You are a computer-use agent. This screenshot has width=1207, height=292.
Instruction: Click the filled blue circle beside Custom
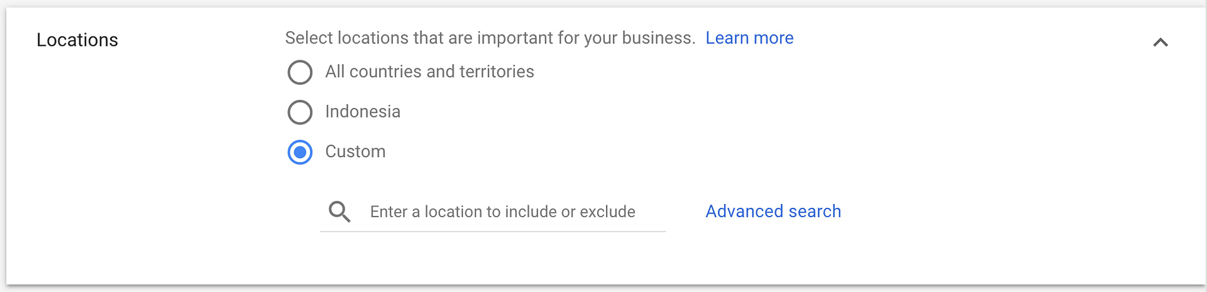pos(300,152)
